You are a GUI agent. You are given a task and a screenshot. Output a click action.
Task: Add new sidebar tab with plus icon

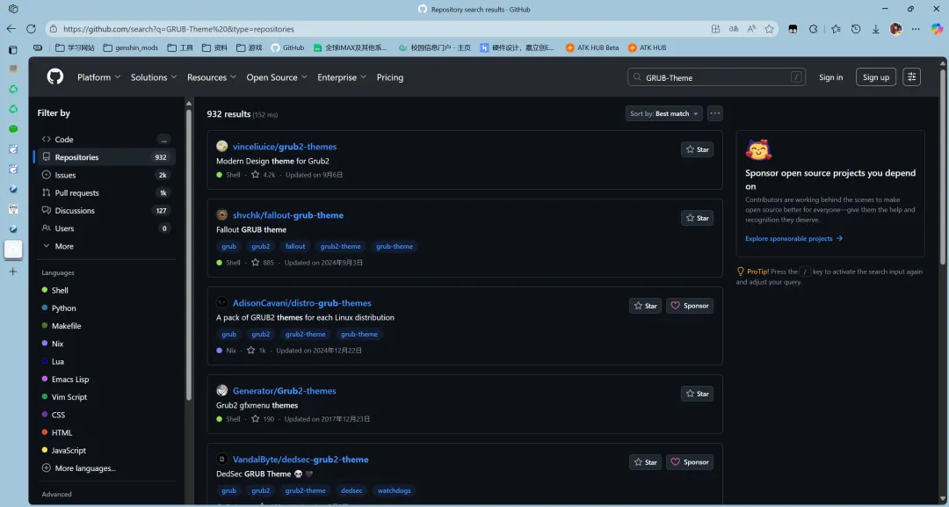[12, 272]
